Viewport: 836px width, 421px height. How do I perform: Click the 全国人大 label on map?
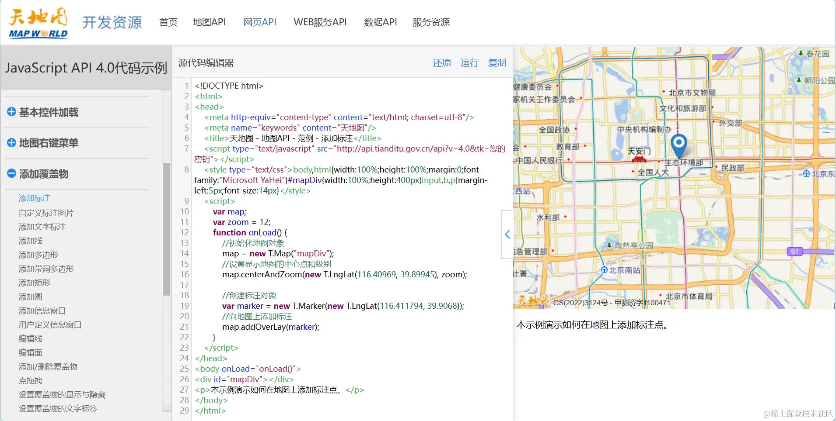tap(653, 172)
